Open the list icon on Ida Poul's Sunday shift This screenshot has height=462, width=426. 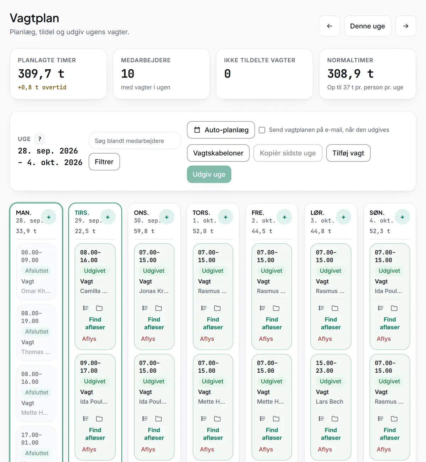(380, 308)
